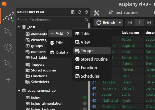The height and width of the screenshot is (110, 155).
Task: Add a new connection with plus icon
Action: (8, 80)
